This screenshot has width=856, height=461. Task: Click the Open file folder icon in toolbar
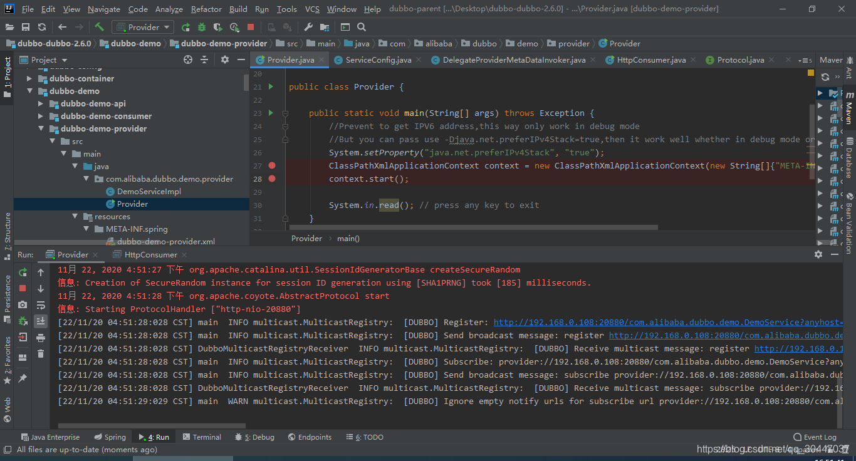[x=10, y=27]
